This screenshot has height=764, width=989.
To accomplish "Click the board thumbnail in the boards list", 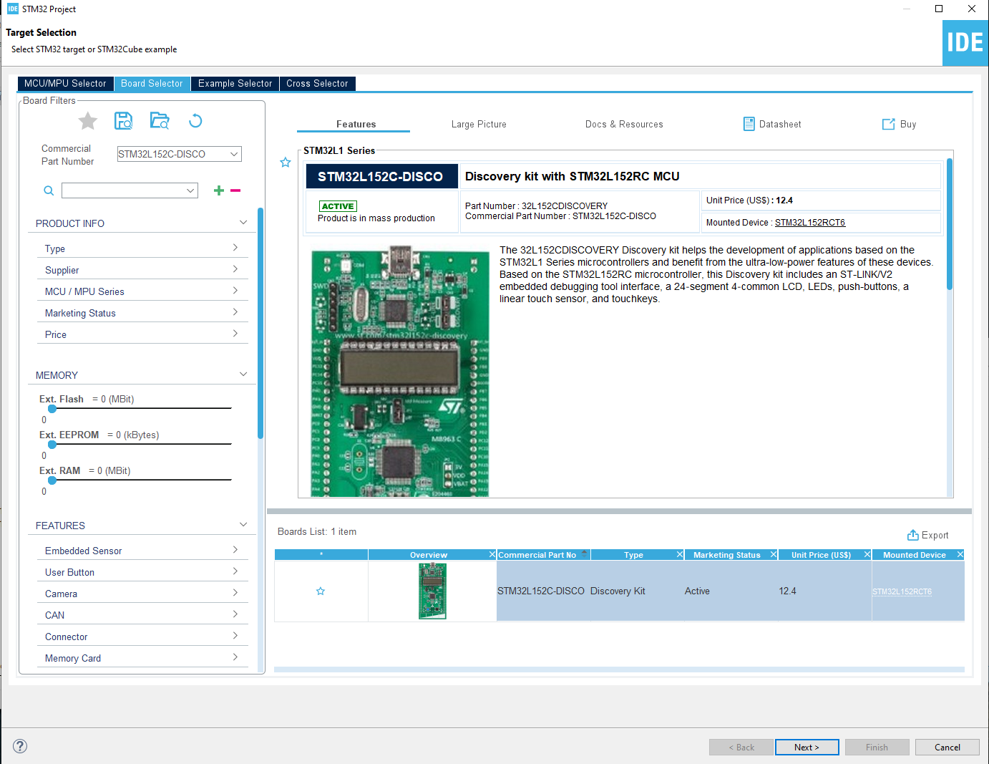I will tap(432, 591).
